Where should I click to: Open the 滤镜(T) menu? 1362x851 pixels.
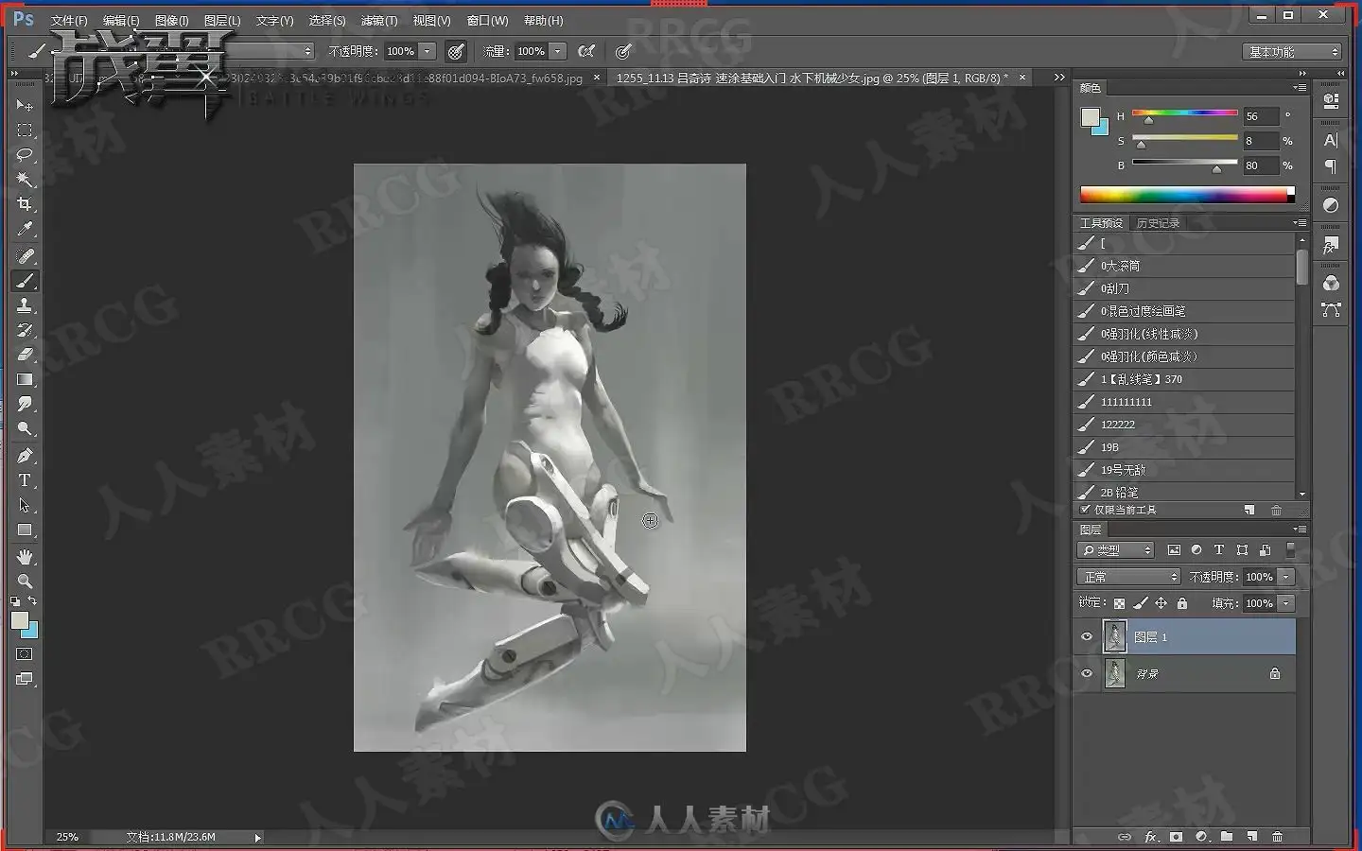[379, 20]
